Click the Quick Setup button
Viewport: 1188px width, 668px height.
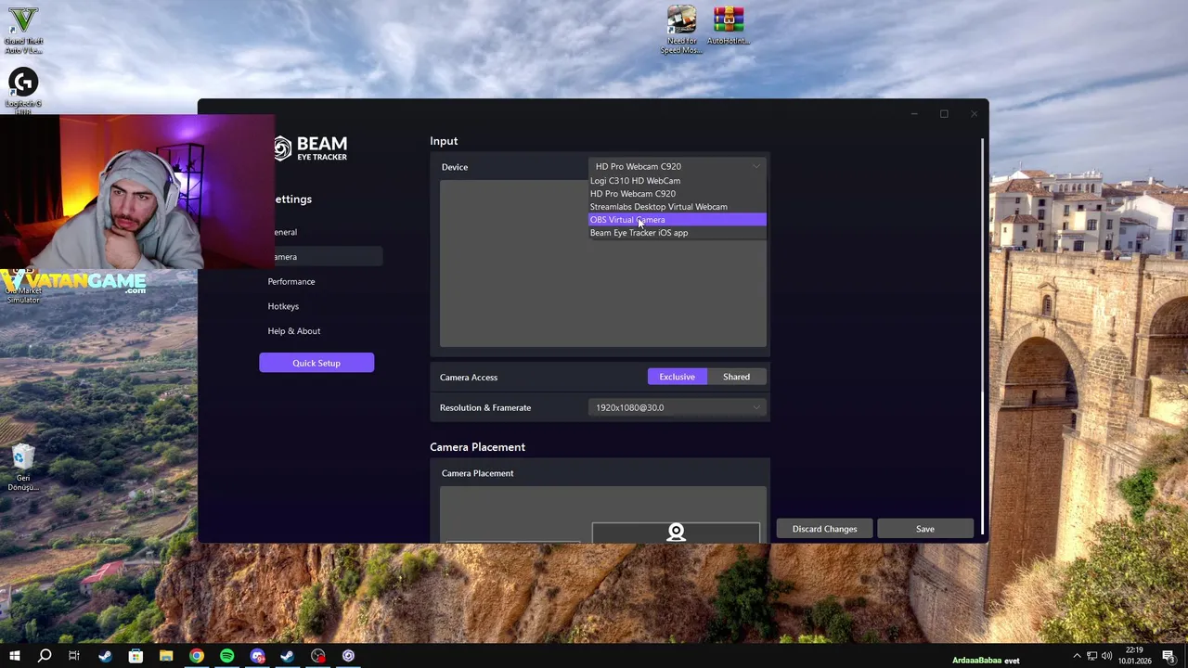click(316, 363)
